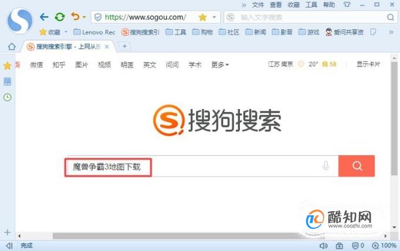This screenshot has width=400, height=251.
Task: Open the sidebar blue notes panel icon
Action: click(8, 82)
